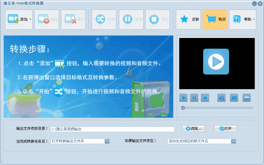Image resolution: width=264 pixels, height=165 pixels.
Task: Click the output directory path field
Action: point(112,129)
